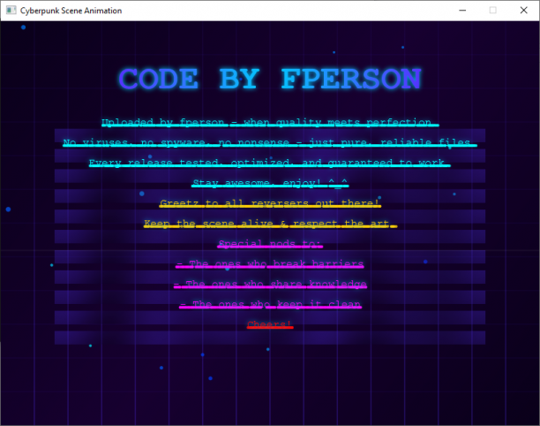This screenshot has width=540, height=426.
Task: Click the line 'Uploaded by fperson – when quality meets perfection'
Action: [x=270, y=122]
